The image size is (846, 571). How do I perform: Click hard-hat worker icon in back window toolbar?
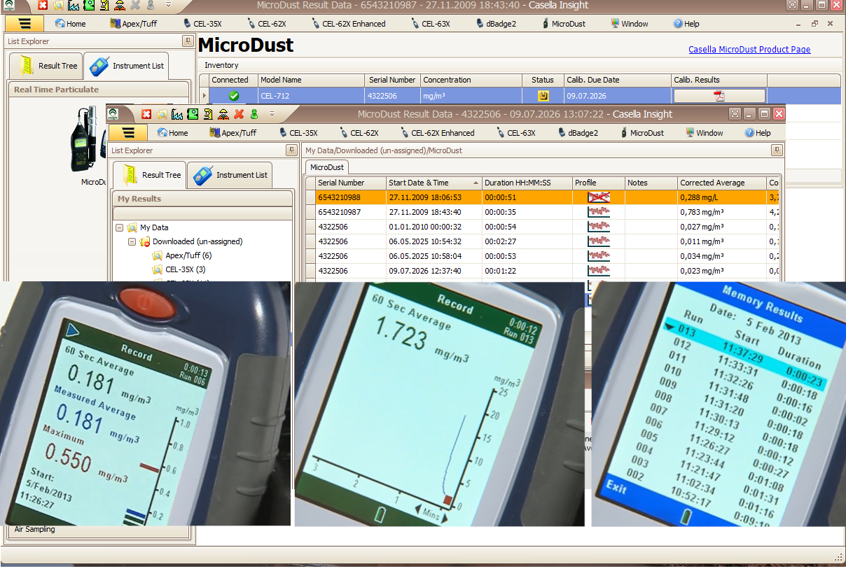[x=120, y=6]
